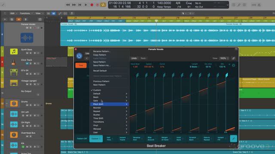Select the Scratch Back pattern slot
The image size is (275, 154).
pyautogui.click(x=193, y=139)
